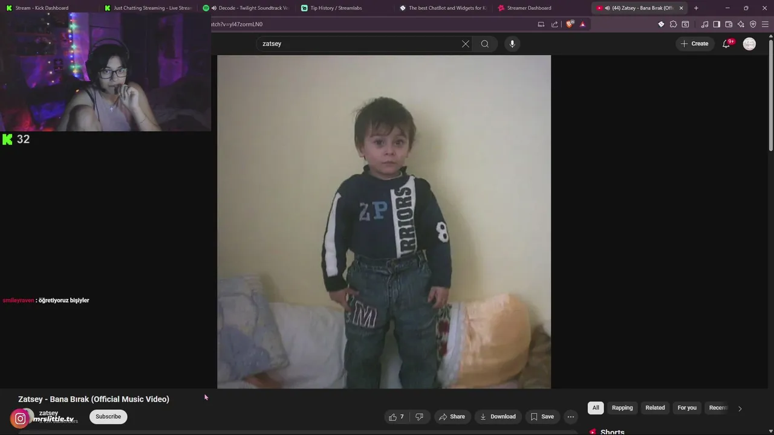The image size is (774, 435).
Task: Click the Download button
Action: click(498, 417)
